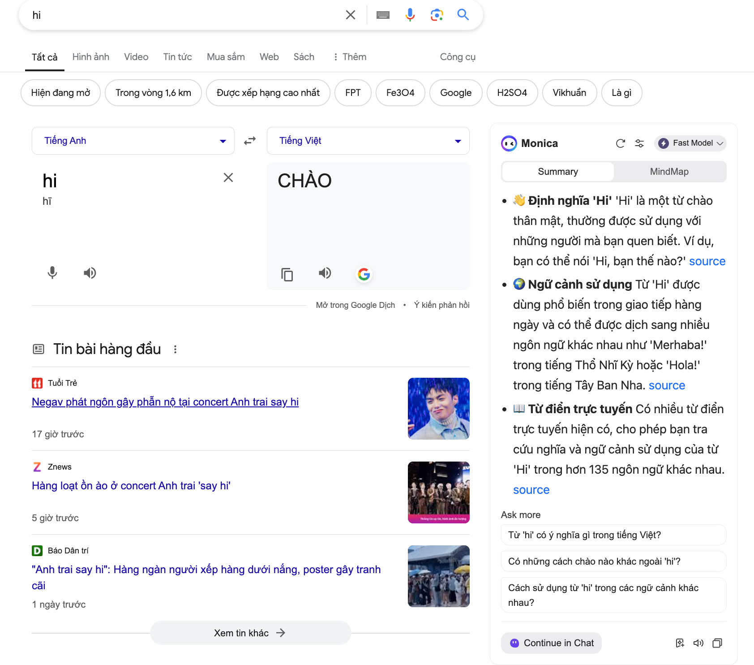The image size is (754, 665).
Task: Click the translate-by-voice microphone icon
Action: click(x=52, y=272)
